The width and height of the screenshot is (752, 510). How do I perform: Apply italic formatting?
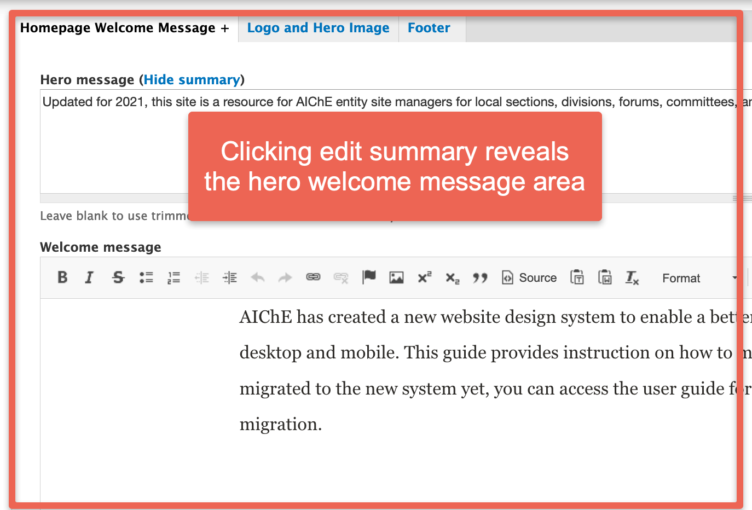pyautogui.click(x=89, y=277)
